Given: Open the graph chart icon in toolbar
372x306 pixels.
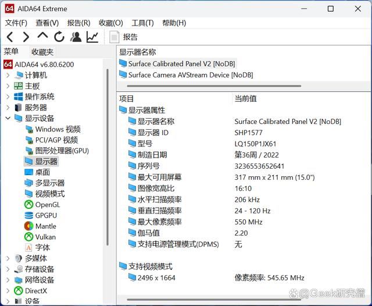Looking at the screenshot, I should [x=92, y=37].
